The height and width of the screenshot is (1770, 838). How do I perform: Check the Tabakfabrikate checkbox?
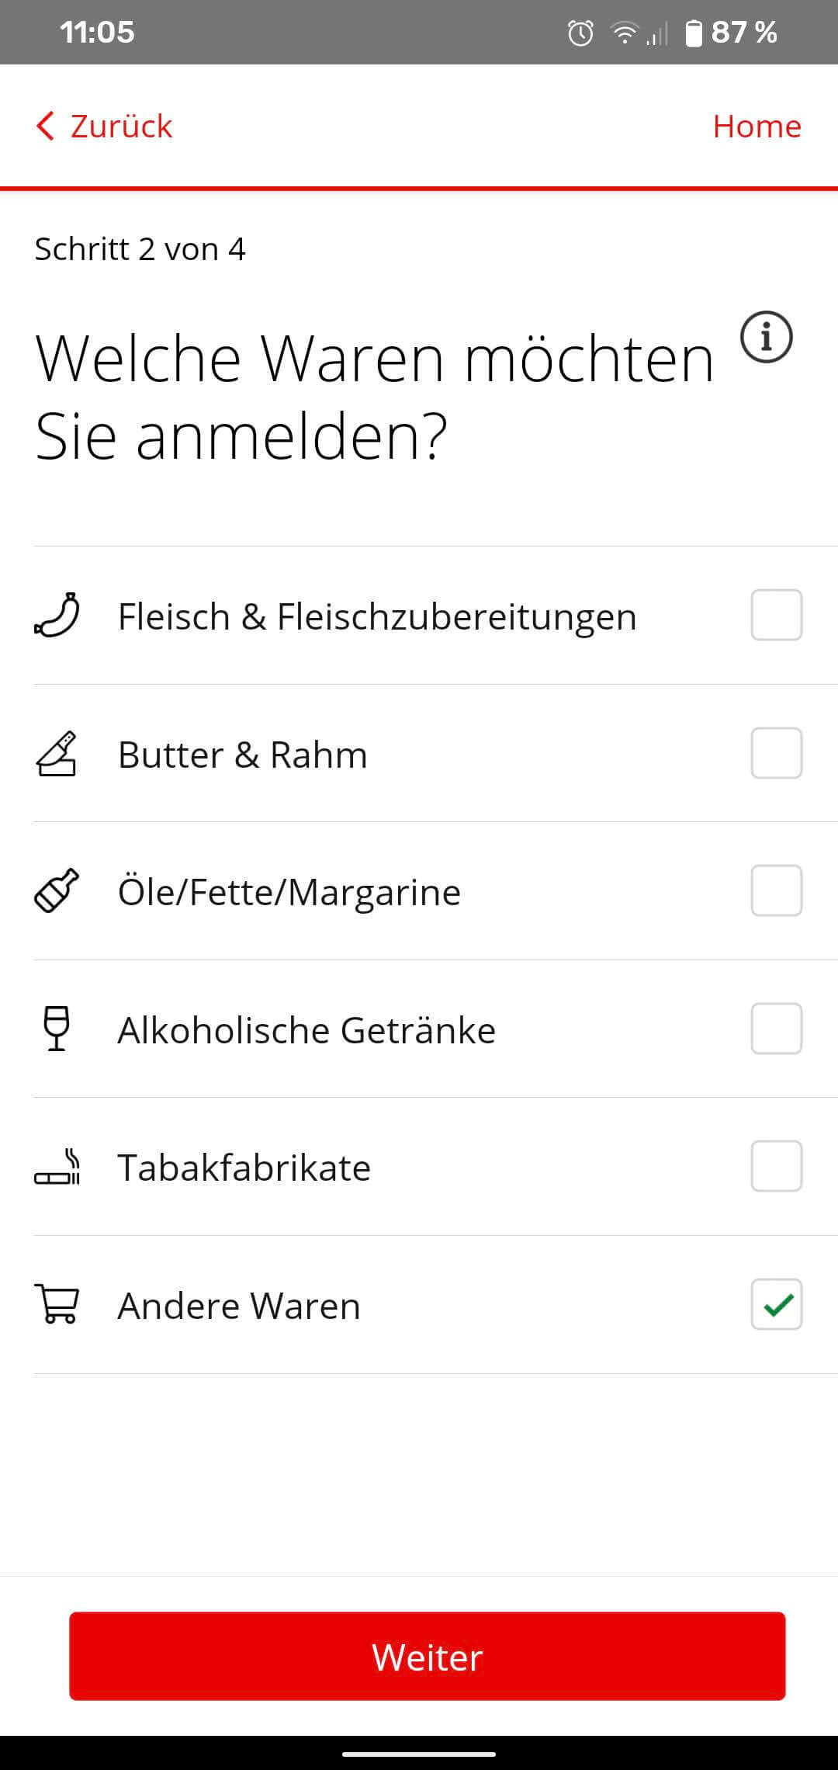(776, 1166)
